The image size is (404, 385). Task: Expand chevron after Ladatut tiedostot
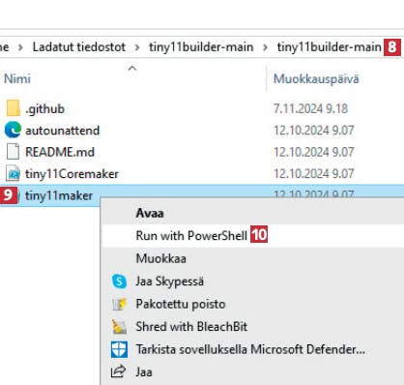point(137,47)
